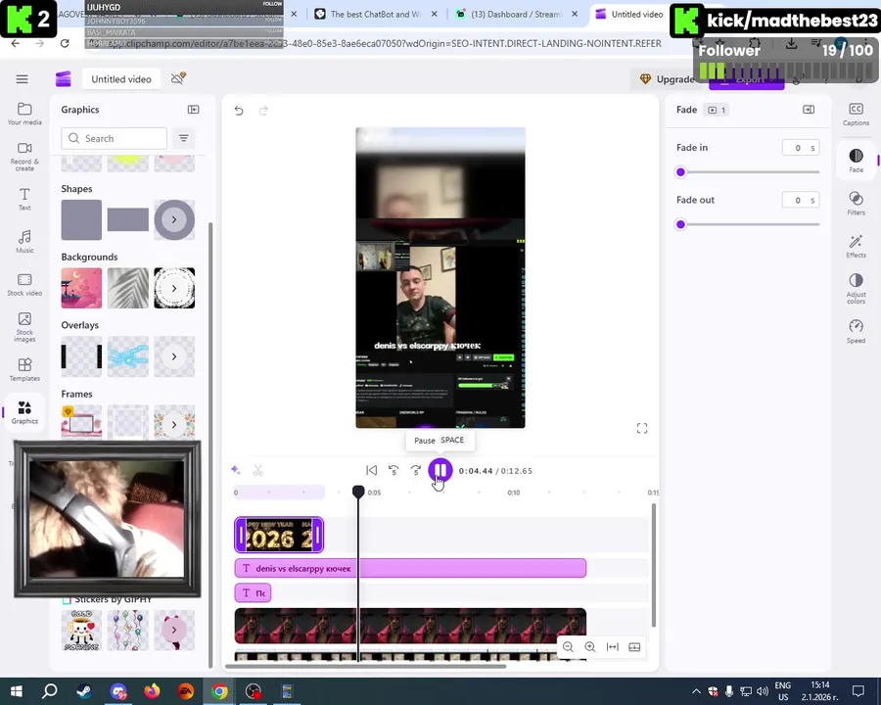Expand more Stickers by GIPHY
Screen dimensions: 881x705
[x=174, y=630]
